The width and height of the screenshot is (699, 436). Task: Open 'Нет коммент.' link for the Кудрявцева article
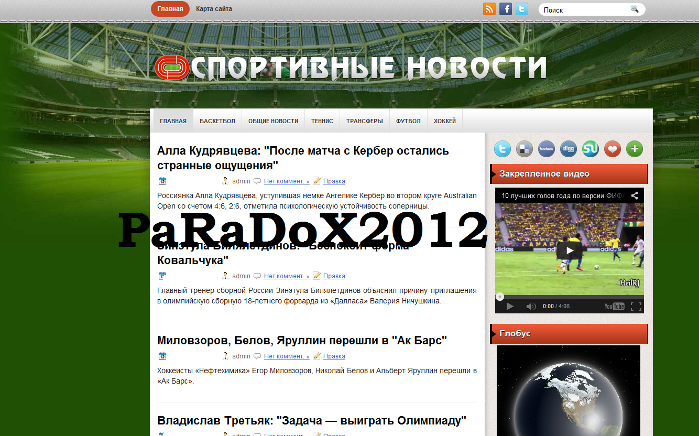tap(287, 181)
